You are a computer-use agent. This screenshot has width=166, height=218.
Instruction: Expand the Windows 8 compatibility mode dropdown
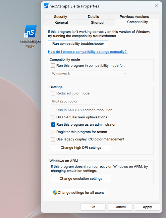89,74
